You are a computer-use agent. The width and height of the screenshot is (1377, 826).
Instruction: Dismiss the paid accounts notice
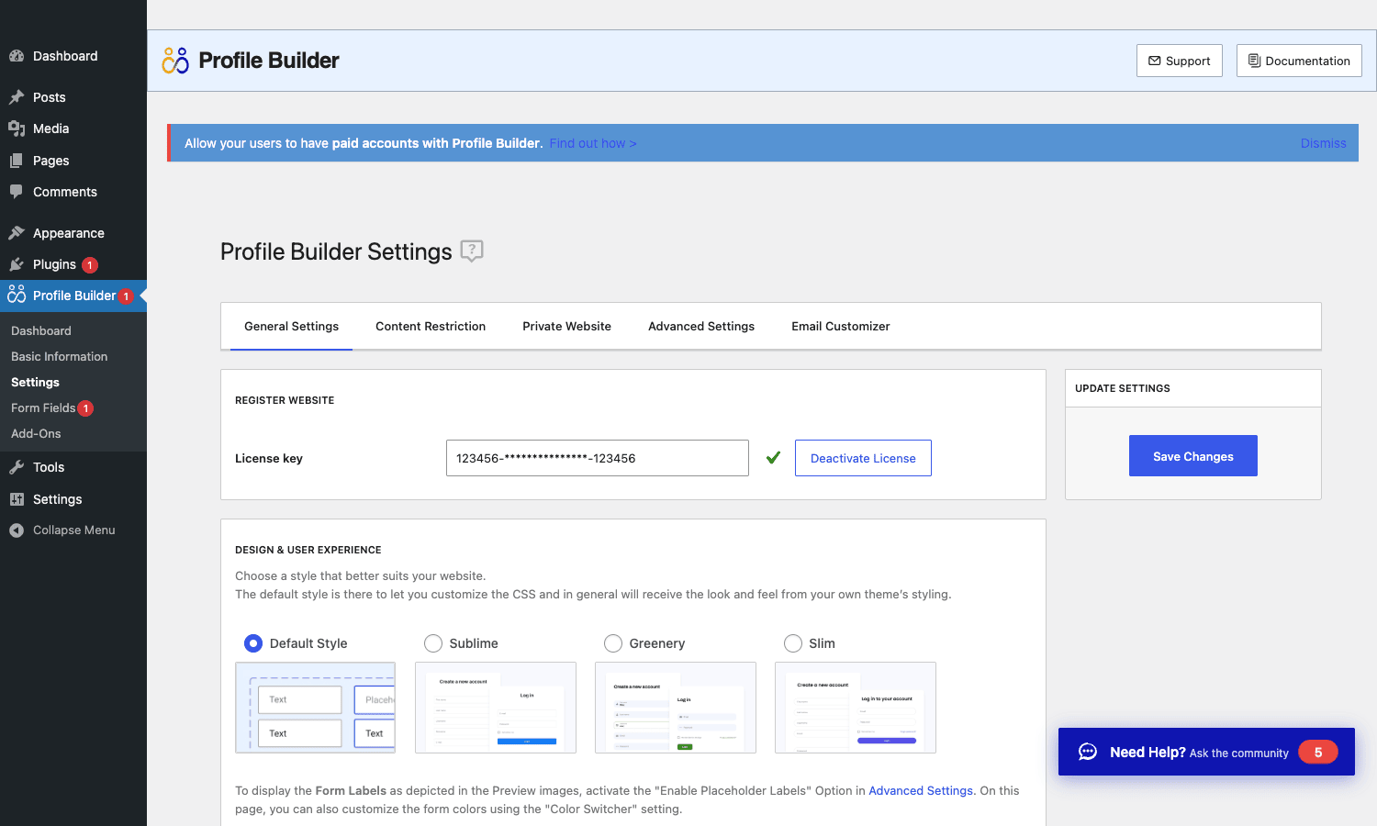[x=1323, y=143]
